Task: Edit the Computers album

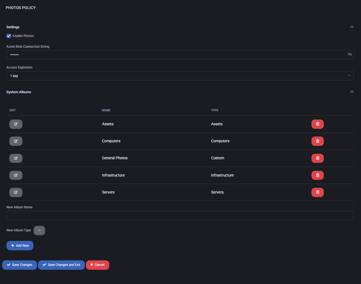Action: (16, 141)
